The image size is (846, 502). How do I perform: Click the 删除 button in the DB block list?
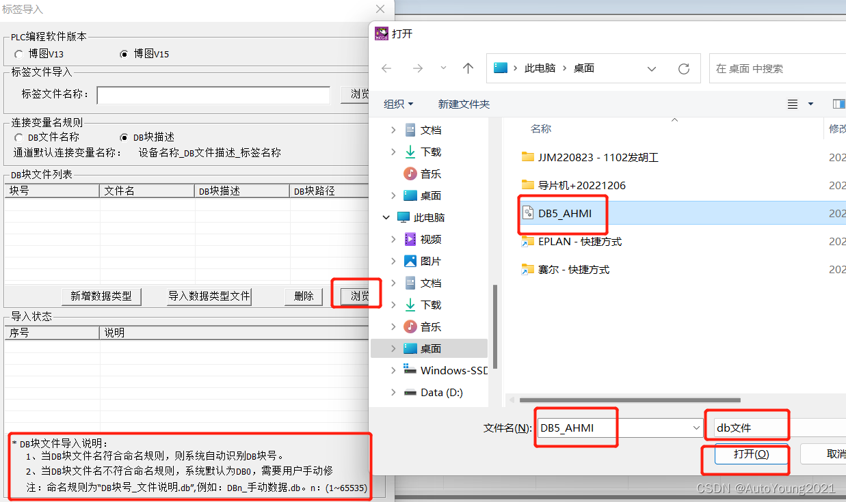click(303, 296)
